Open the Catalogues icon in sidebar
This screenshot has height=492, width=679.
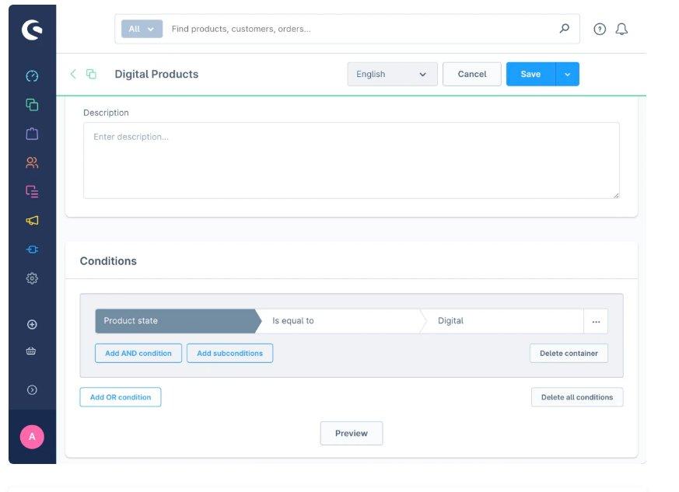[x=32, y=105]
